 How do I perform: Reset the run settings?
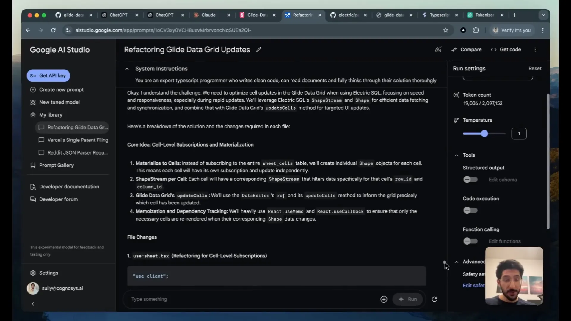[x=535, y=68]
